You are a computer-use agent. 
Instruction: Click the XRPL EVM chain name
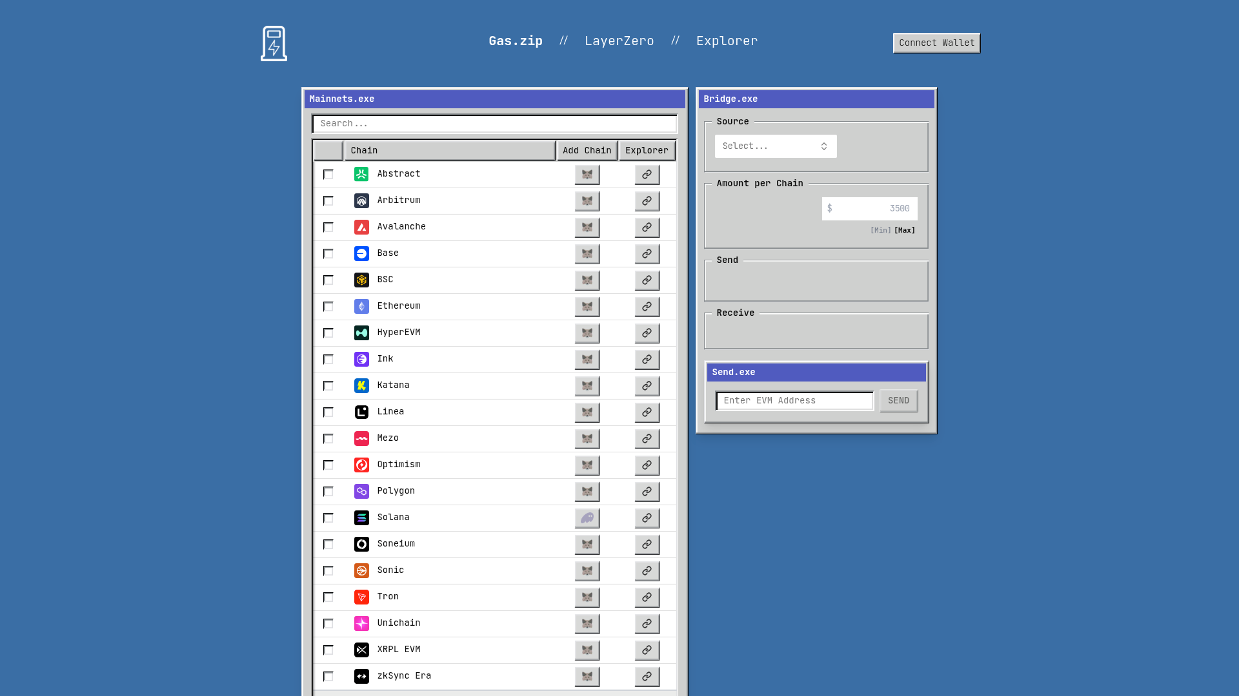pos(399,650)
